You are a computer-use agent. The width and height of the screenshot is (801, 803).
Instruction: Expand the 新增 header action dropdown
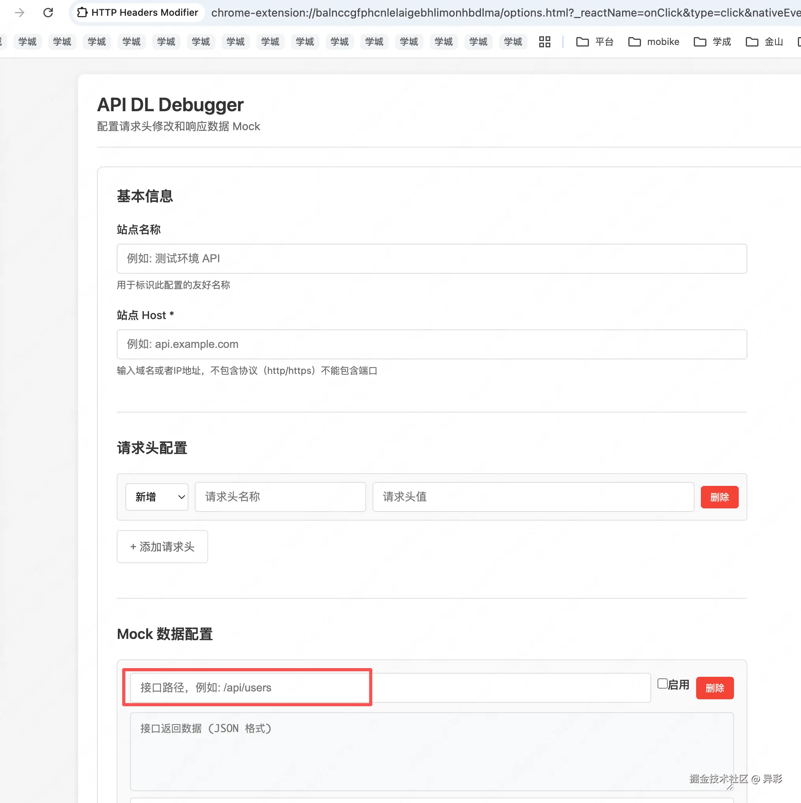[156, 497]
